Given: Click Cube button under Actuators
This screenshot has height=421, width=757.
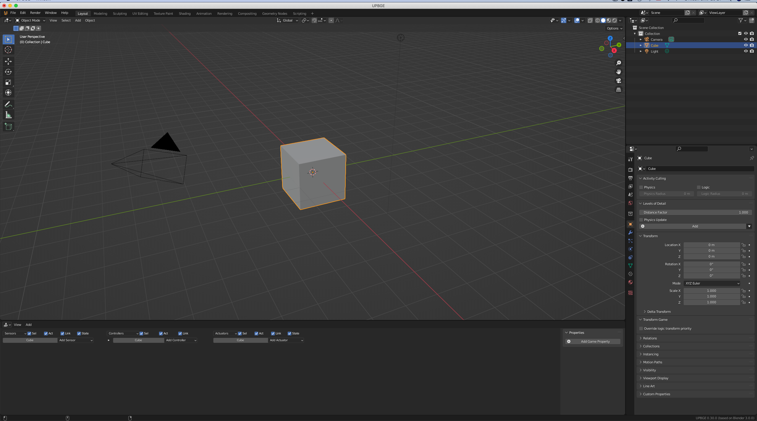Looking at the screenshot, I should click(240, 340).
